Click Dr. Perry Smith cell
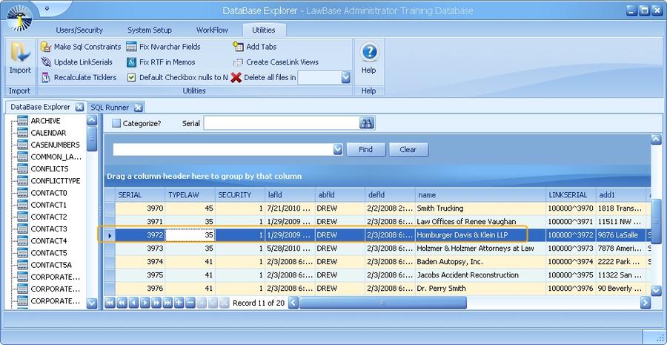The image size is (667, 345). (481, 289)
